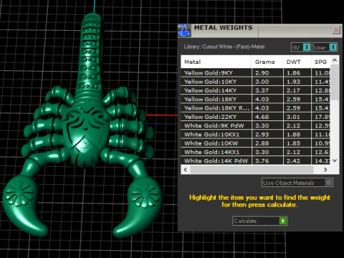Screen dimensions: 344x258
Task: Toggle the User library switch
Action: [325, 47]
